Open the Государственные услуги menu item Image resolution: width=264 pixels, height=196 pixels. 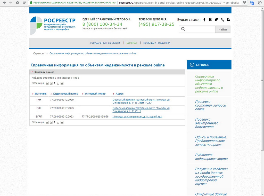pyautogui.click(x=105, y=43)
